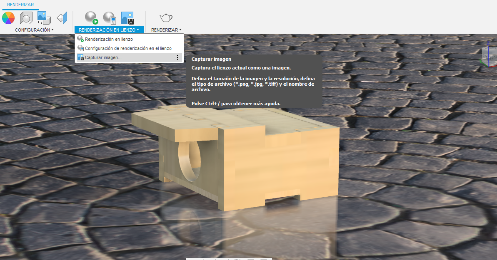497x260 pixels.
Task: Start In-canvas Render sphere play icon
Action: [x=91, y=18]
